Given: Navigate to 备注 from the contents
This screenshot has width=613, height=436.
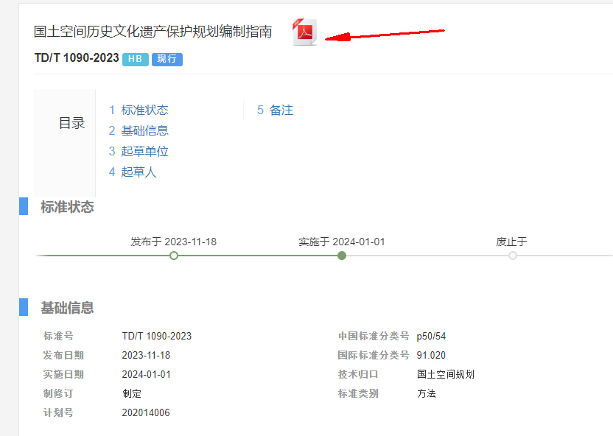Looking at the screenshot, I should (x=275, y=110).
